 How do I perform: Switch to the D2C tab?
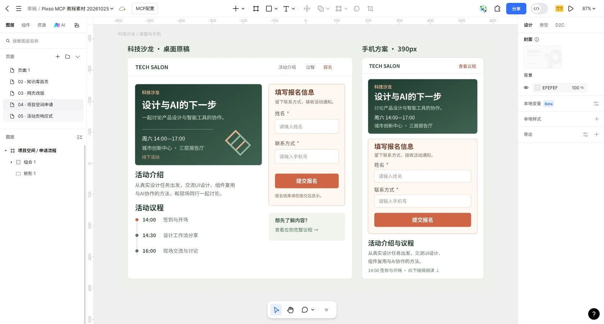(560, 25)
